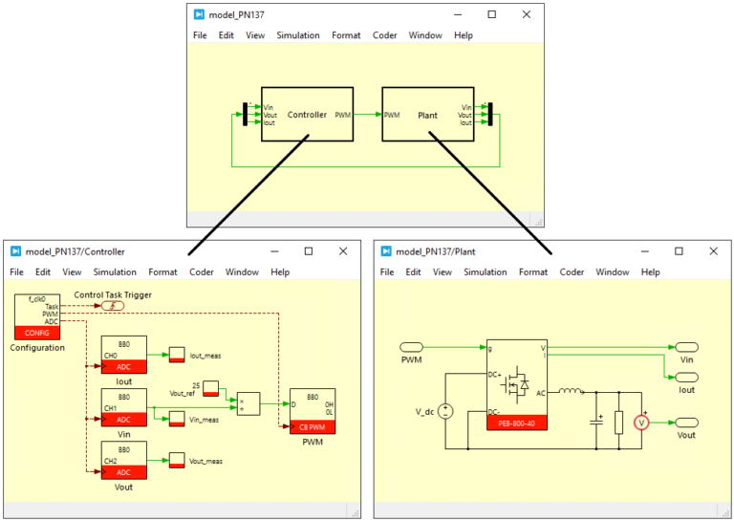Select the Vin ADC block CH1
The image size is (734, 521).
click(124, 408)
